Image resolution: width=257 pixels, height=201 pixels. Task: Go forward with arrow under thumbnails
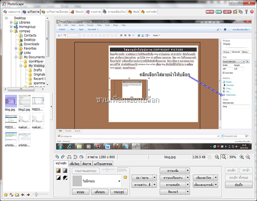point(28,195)
